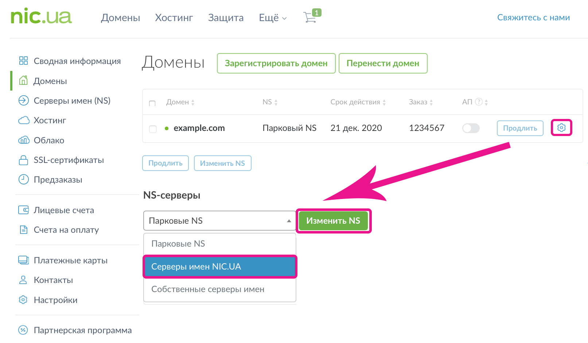Expand the Ещё menu in top navigation
Viewport: 588px width, 343px height.
click(272, 18)
